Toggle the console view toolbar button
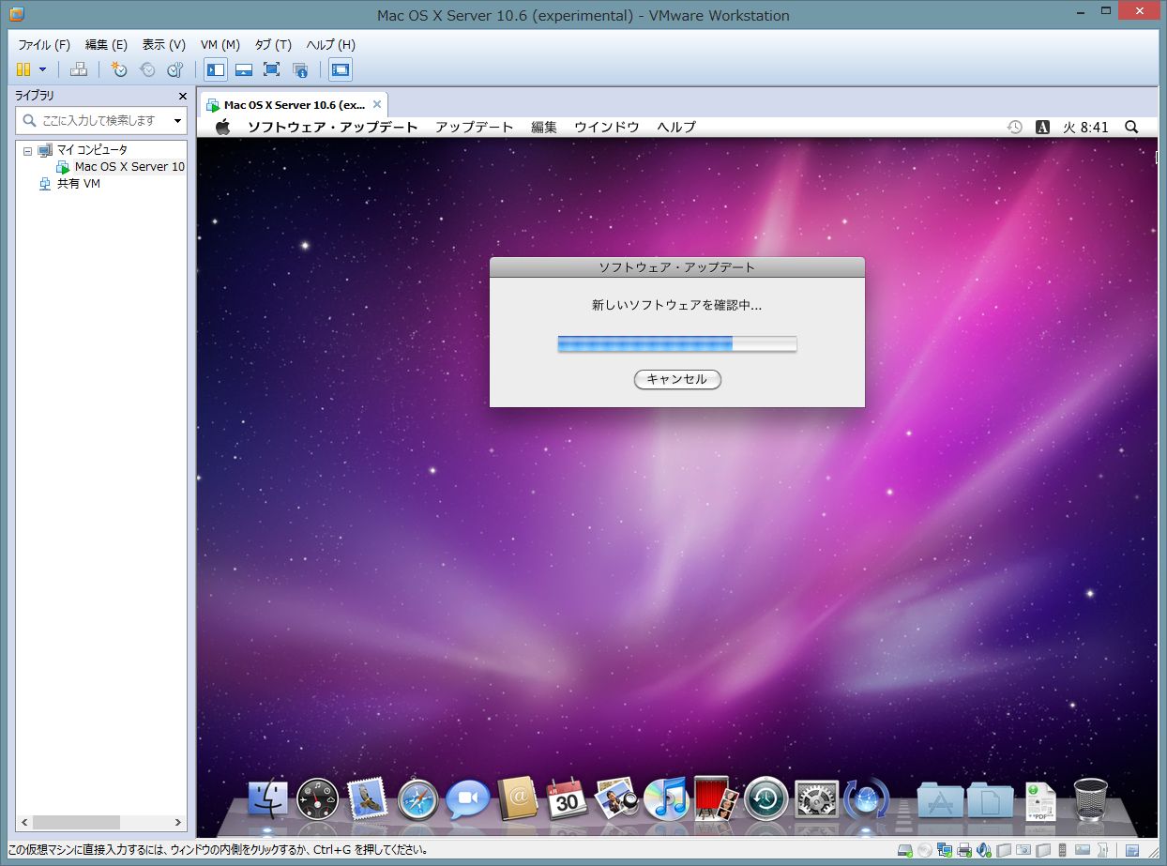The image size is (1167, 866). click(341, 69)
